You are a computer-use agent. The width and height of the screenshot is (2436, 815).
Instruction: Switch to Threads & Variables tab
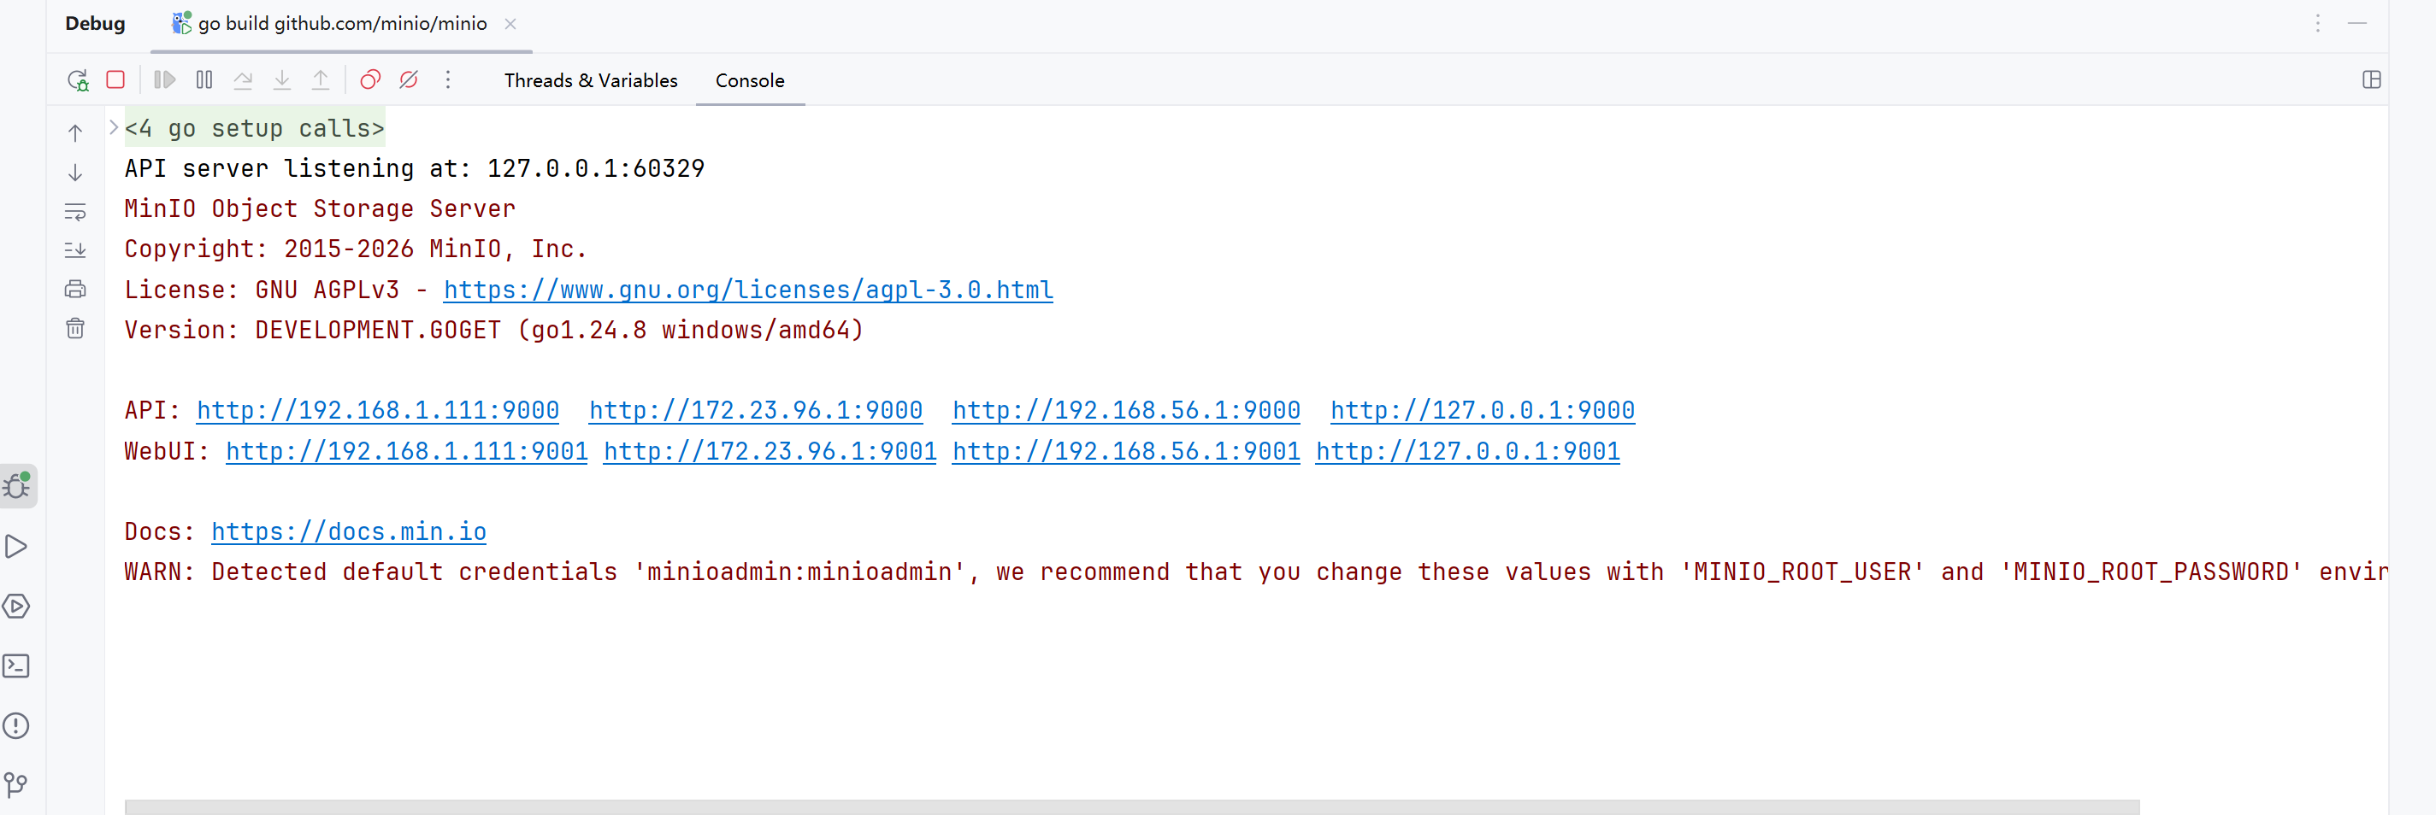(x=590, y=80)
